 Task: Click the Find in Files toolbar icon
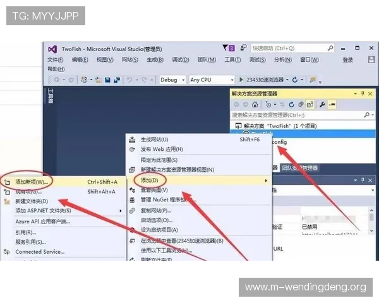point(313,80)
